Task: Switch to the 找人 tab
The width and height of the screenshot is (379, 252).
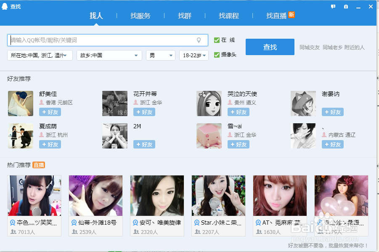Action: pyautogui.click(x=96, y=16)
